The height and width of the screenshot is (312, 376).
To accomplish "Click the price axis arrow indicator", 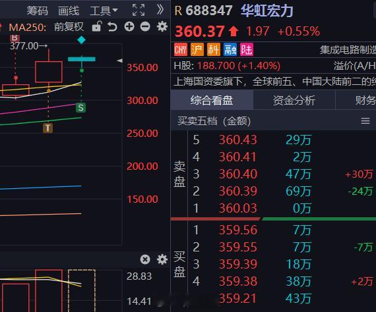I will click(x=119, y=61).
